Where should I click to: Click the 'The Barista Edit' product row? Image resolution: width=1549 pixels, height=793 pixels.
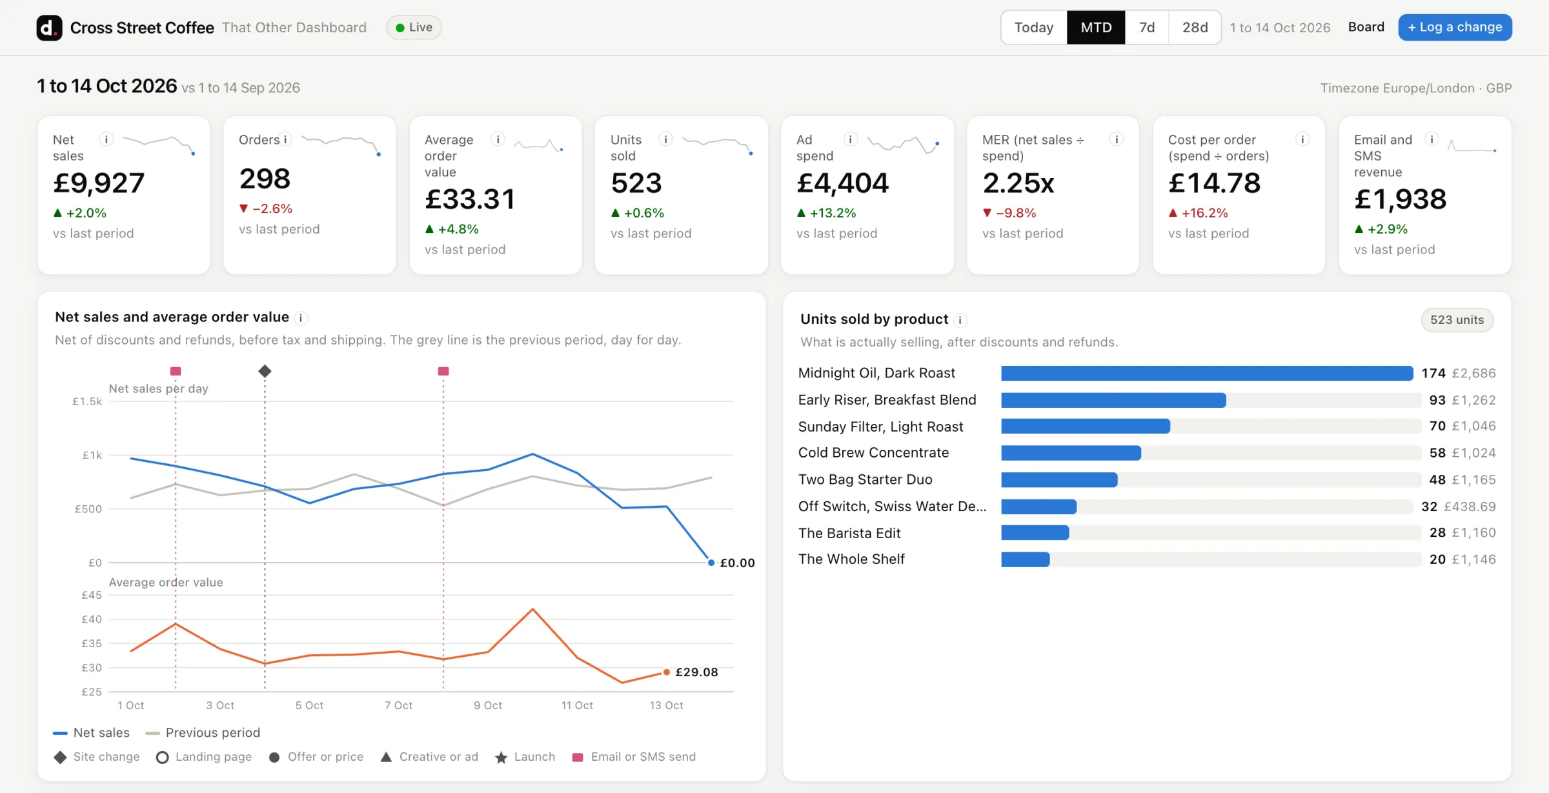[x=1146, y=533]
